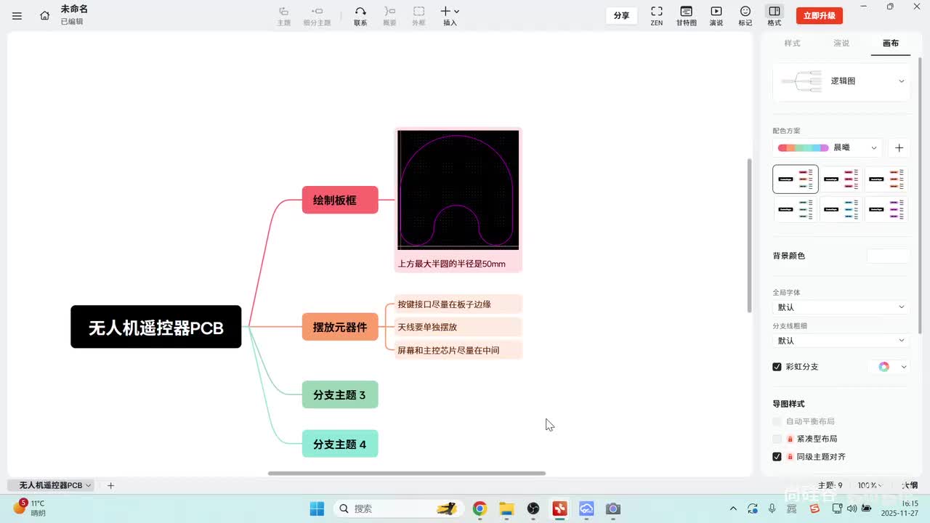Viewport: 930px width, 523px height.
Task: Switch to the 演说 panel tab
Action: coord(841,43)
